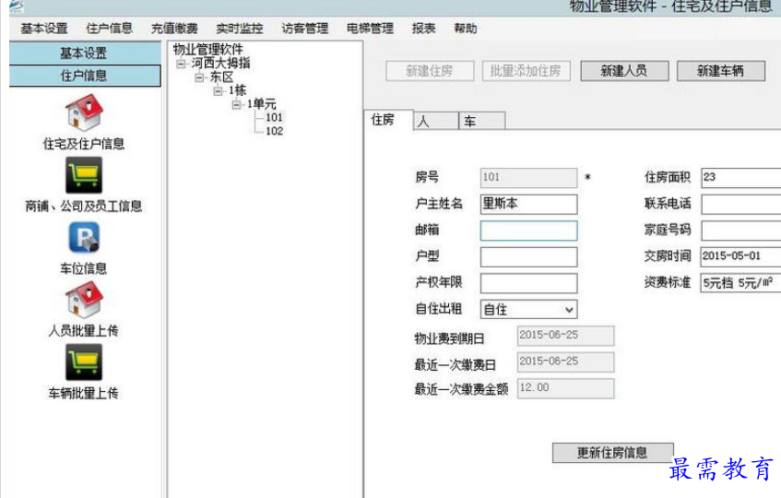Select the 东区 tree label
The height and width of the screenshot is (498, 781).
pos(221,77)
